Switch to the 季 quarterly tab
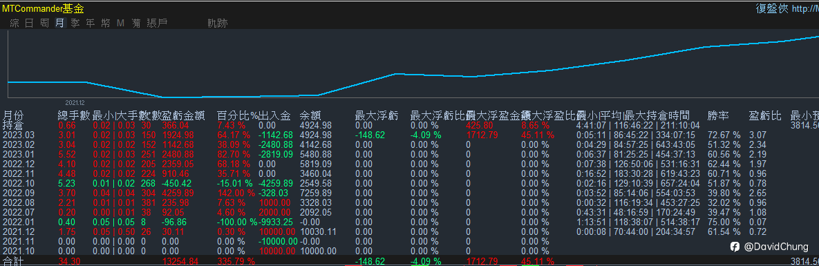The image size is (819, 266). pos(75,23)
